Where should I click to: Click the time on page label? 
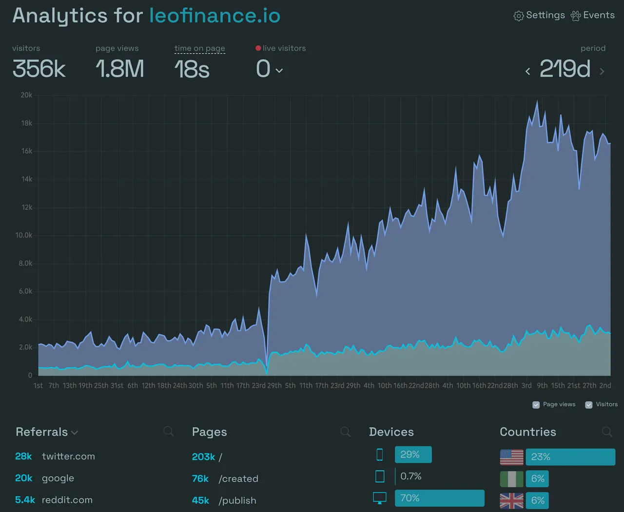(x=200, y=48)
